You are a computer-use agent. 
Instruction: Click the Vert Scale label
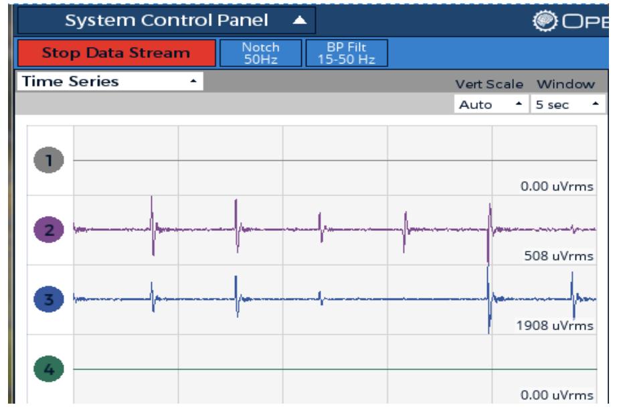click(489, 84)
